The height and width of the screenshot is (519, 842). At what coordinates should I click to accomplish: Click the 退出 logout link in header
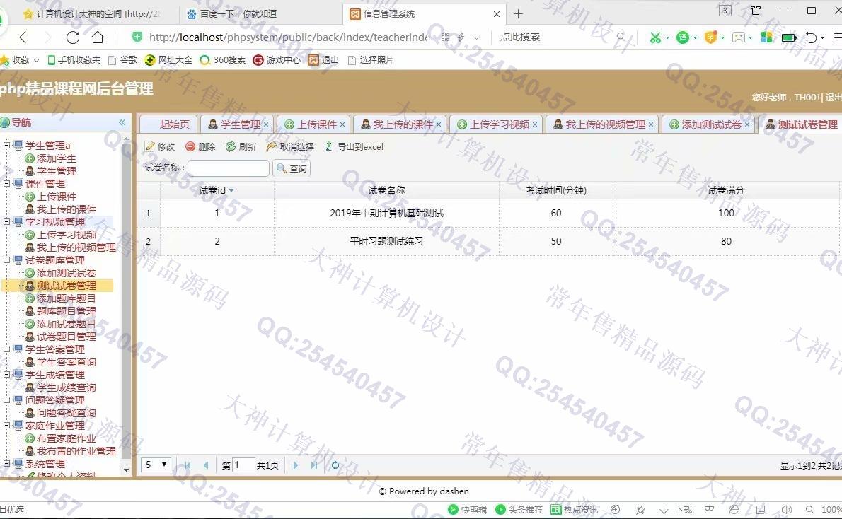coord(833,97)
